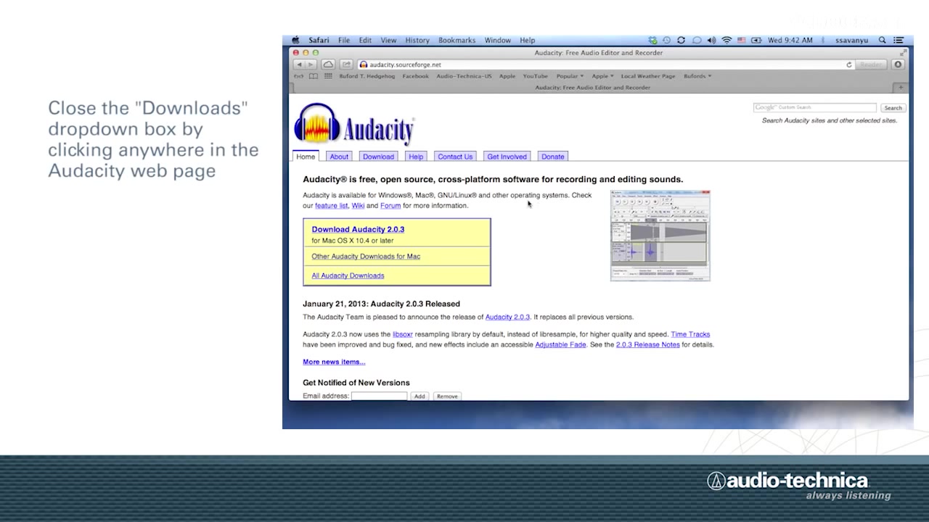The image size is (929, 522).
Task: Open the Downloads arrow icon in Safari
Action: coord(898,65)
